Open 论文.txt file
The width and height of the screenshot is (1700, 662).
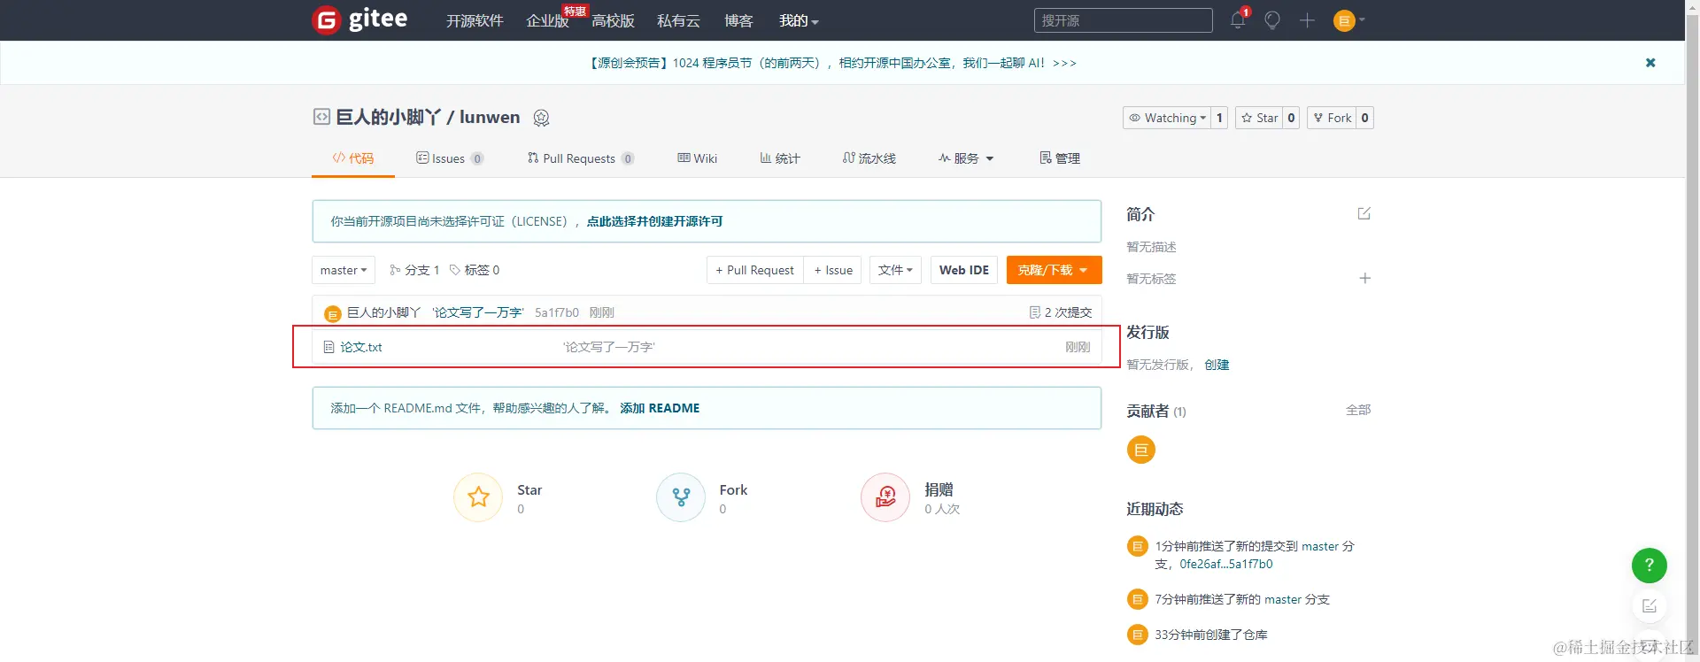tap(361, 347)
